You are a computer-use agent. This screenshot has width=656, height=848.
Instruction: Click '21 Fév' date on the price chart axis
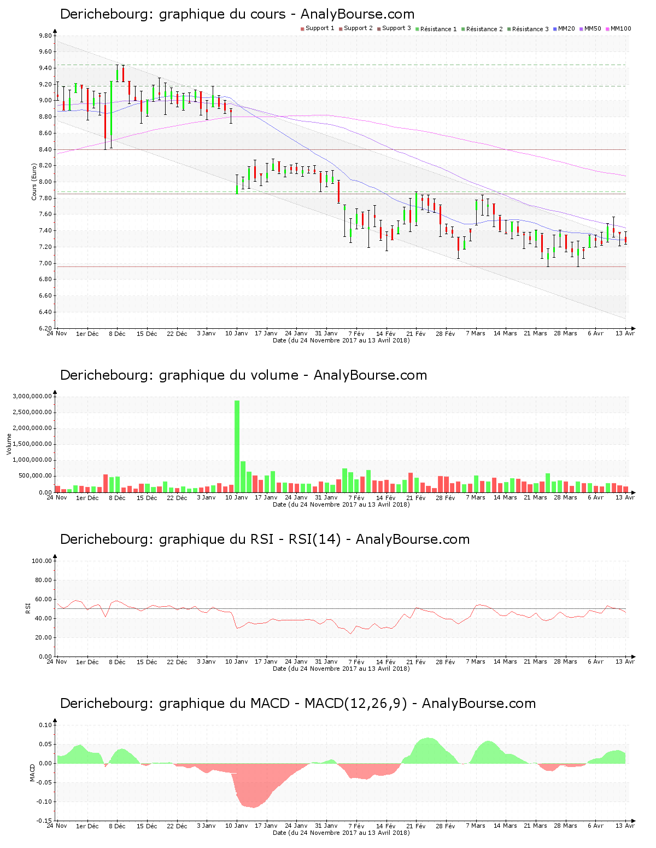[416, 333]
